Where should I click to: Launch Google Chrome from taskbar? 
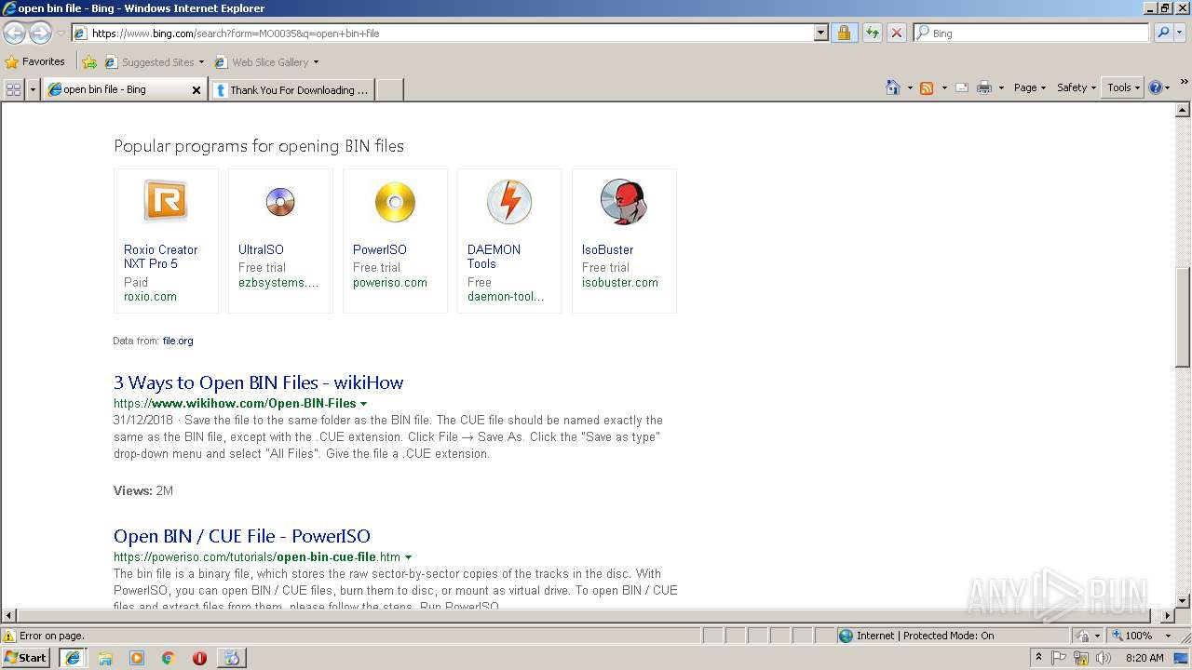pos(168,658)
